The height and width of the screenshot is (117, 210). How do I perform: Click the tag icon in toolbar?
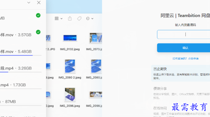tap(79, 19)
